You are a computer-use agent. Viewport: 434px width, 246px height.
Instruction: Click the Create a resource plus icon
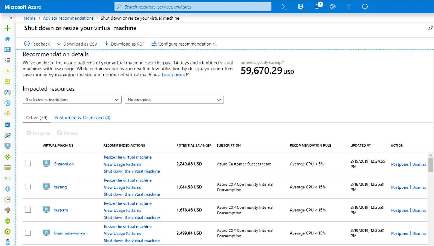8,28
